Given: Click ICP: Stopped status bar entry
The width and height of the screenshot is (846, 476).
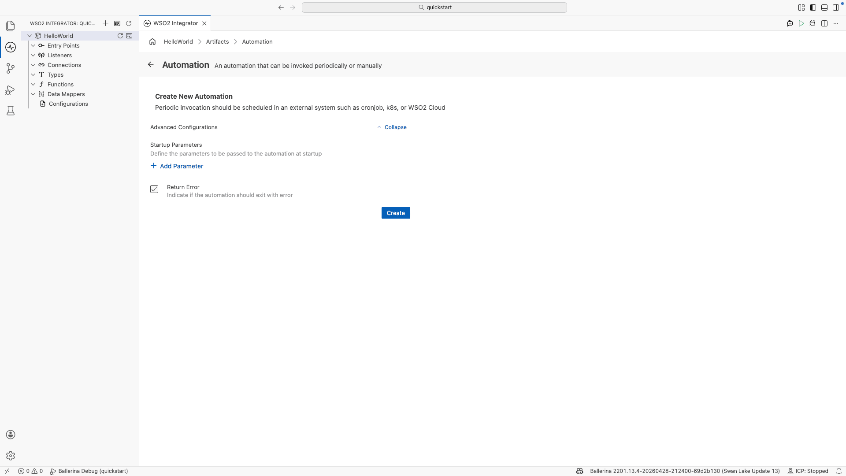Looking at the screenshot, I should pos(808,471).
